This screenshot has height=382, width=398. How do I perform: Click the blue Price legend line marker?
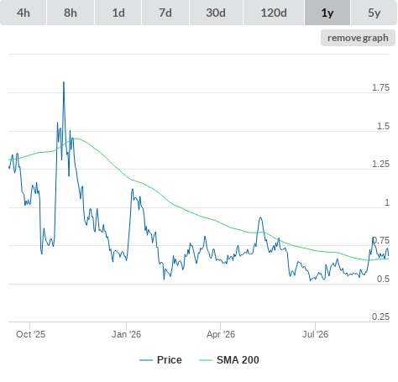point(146,360)
